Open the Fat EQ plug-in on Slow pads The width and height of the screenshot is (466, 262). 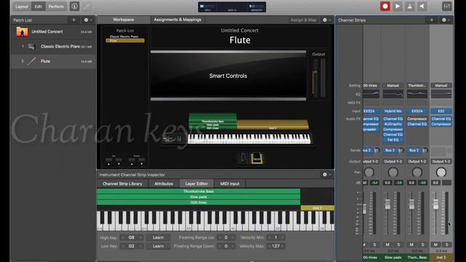(393, 140)
